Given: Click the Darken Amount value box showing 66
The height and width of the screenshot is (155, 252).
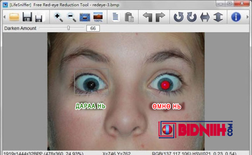Looking at the screenshot, I should (93, 28).
